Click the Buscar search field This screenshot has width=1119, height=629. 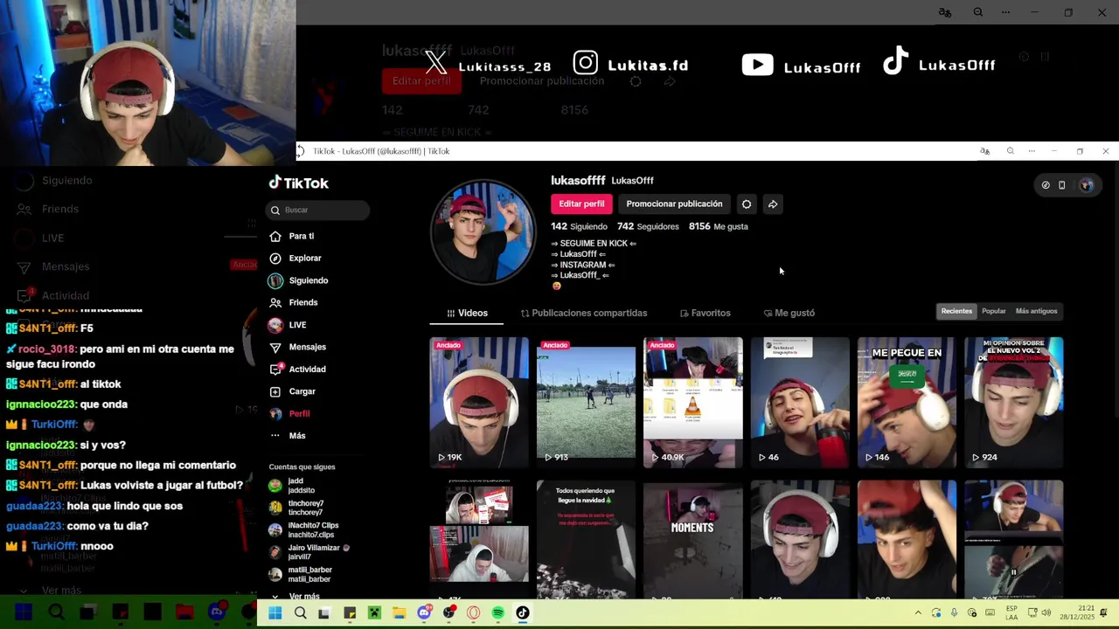317,210
